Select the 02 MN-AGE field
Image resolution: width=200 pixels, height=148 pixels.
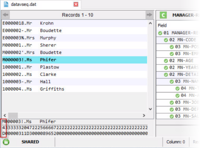pos(178,61)
